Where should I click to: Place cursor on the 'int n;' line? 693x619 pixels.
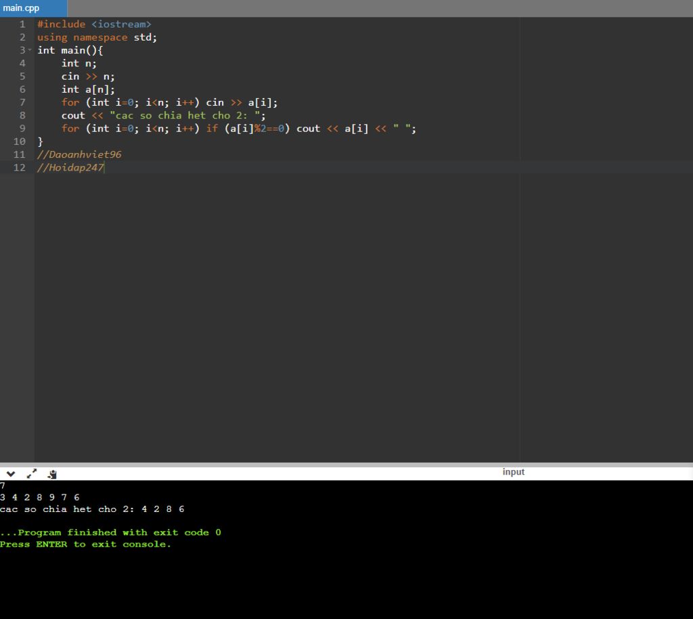point(79,63)
